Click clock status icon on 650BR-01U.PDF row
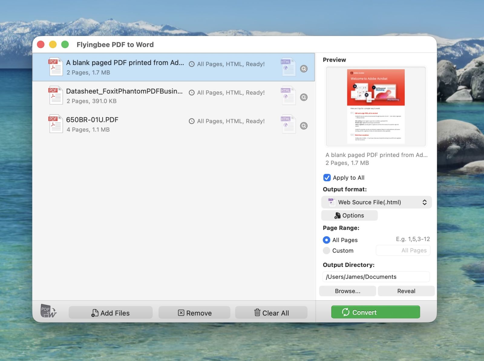484x361 pixels. pos(191,121)
